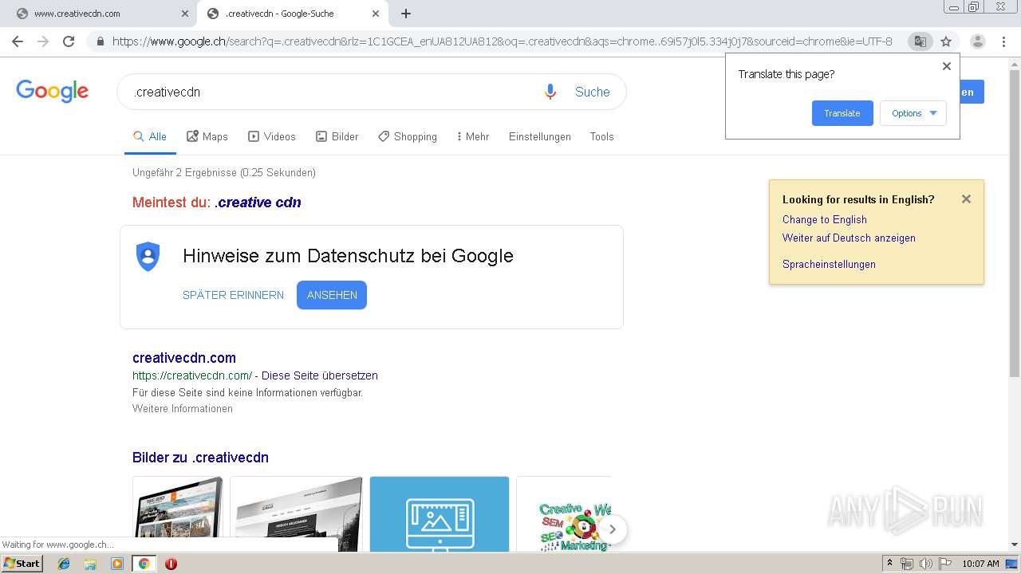Open the creativecdn.com search result
The height and width of the screenshot is (574, 1021).
[184, 358]
